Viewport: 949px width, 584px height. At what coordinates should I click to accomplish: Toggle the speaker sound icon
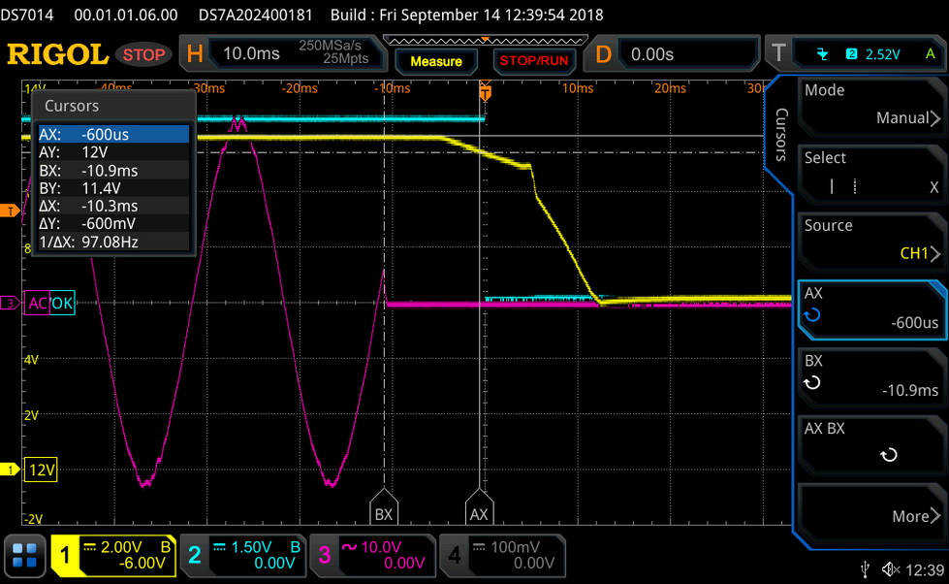[x=889, y=568]
